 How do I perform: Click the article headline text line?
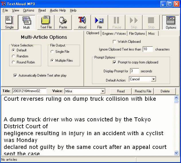pos(80,99)
